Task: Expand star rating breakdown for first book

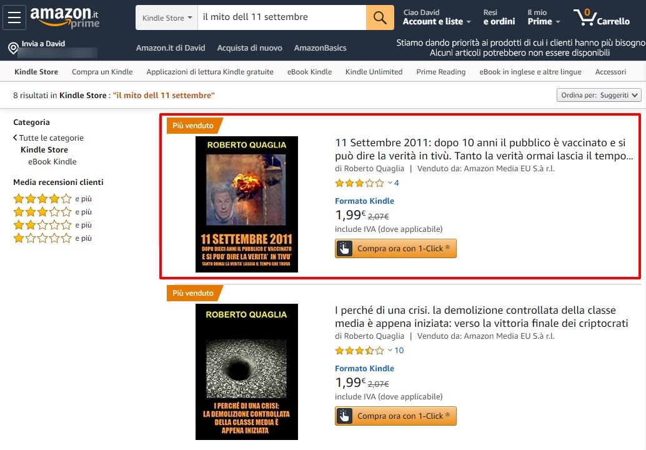Action: (x=390, y=183)
